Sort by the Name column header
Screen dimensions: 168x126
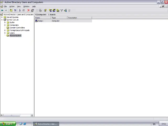43,18
